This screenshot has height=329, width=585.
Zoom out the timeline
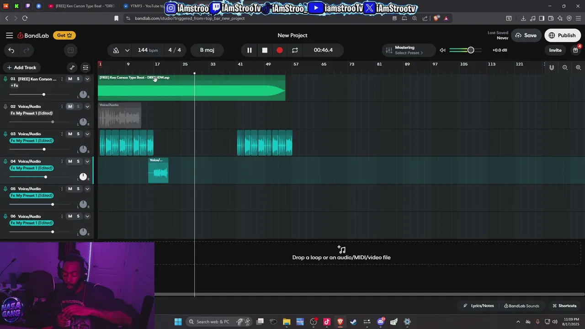[565, 68]
